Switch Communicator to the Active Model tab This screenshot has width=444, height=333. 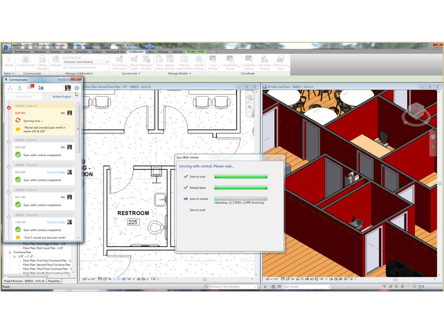(24, 97)
